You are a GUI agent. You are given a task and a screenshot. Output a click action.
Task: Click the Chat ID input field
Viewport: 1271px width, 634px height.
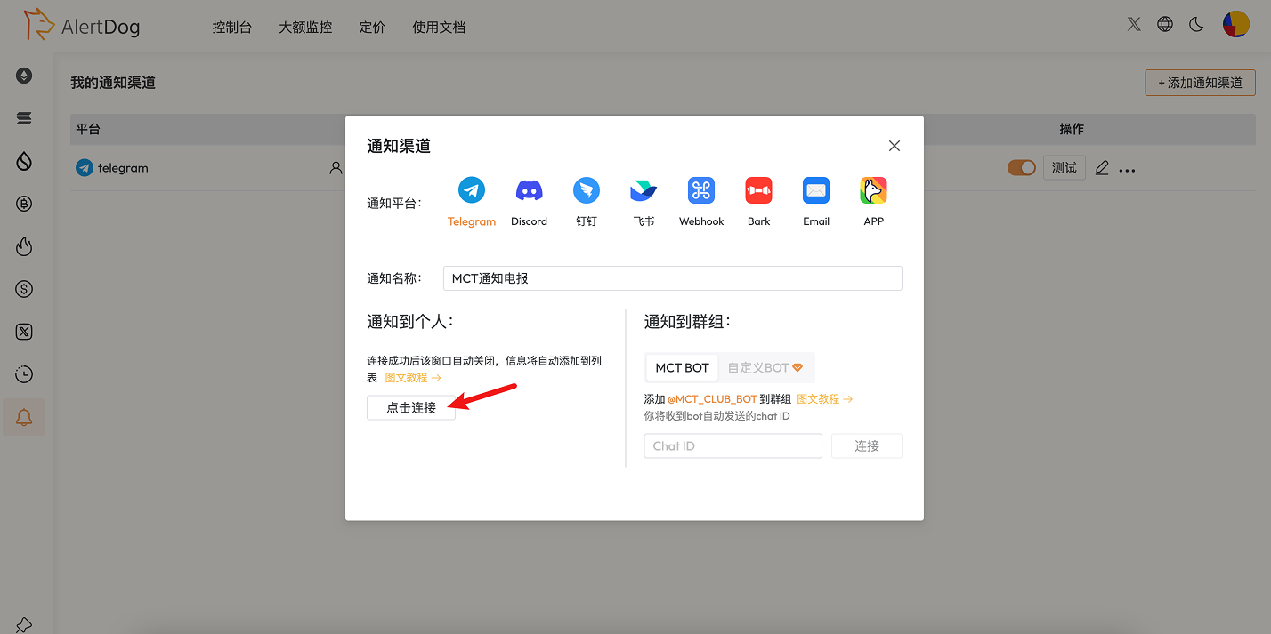coord(733,445)
